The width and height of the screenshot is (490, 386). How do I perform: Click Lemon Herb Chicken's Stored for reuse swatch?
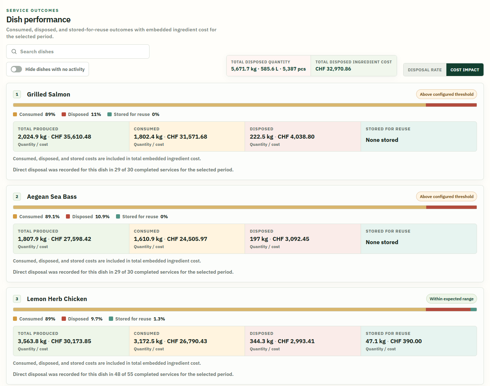tap(111, 319)
